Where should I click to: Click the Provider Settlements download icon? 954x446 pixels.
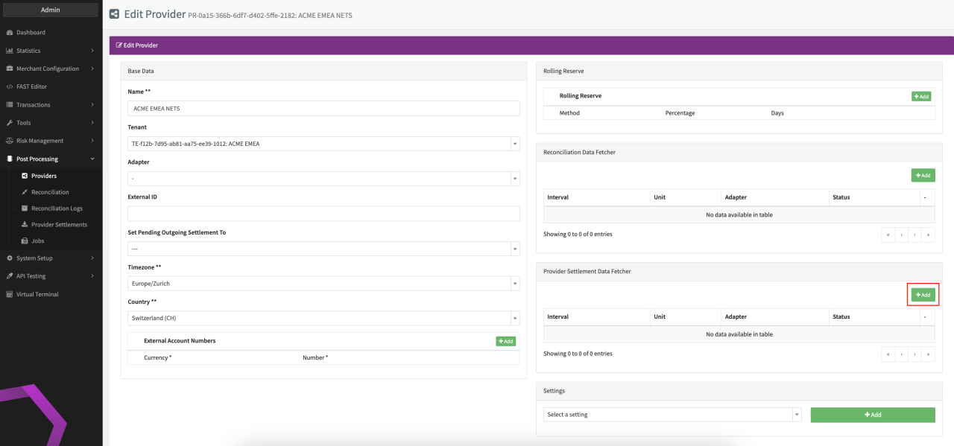25,225
